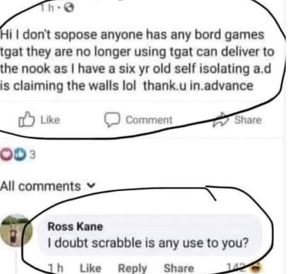The width and height of the screenshot is (289, 274).
Task: Click the post text about bord games
Action: (137, 60)
